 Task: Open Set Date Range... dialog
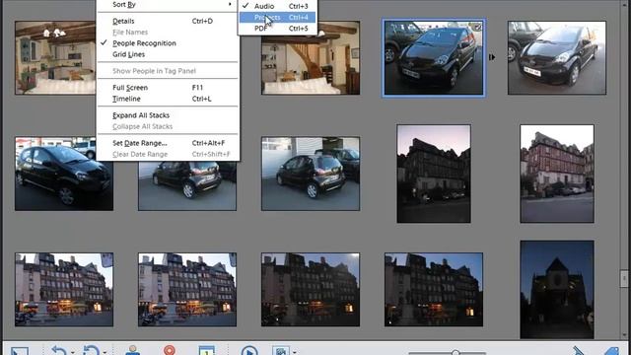tap(168, 143)
